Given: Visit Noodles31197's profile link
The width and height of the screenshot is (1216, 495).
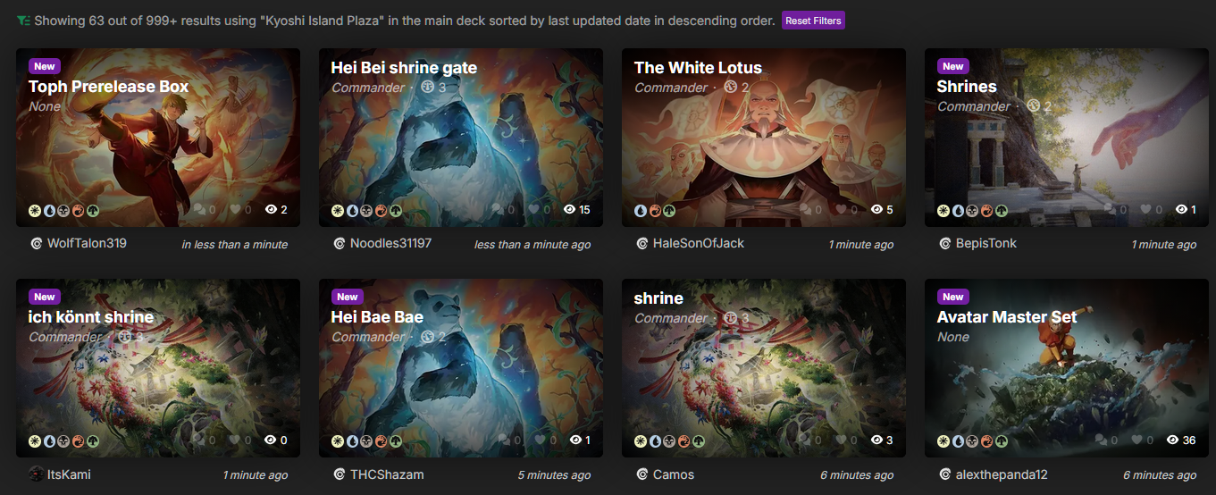Looking at the screenshot, I should tap(391, 243).
